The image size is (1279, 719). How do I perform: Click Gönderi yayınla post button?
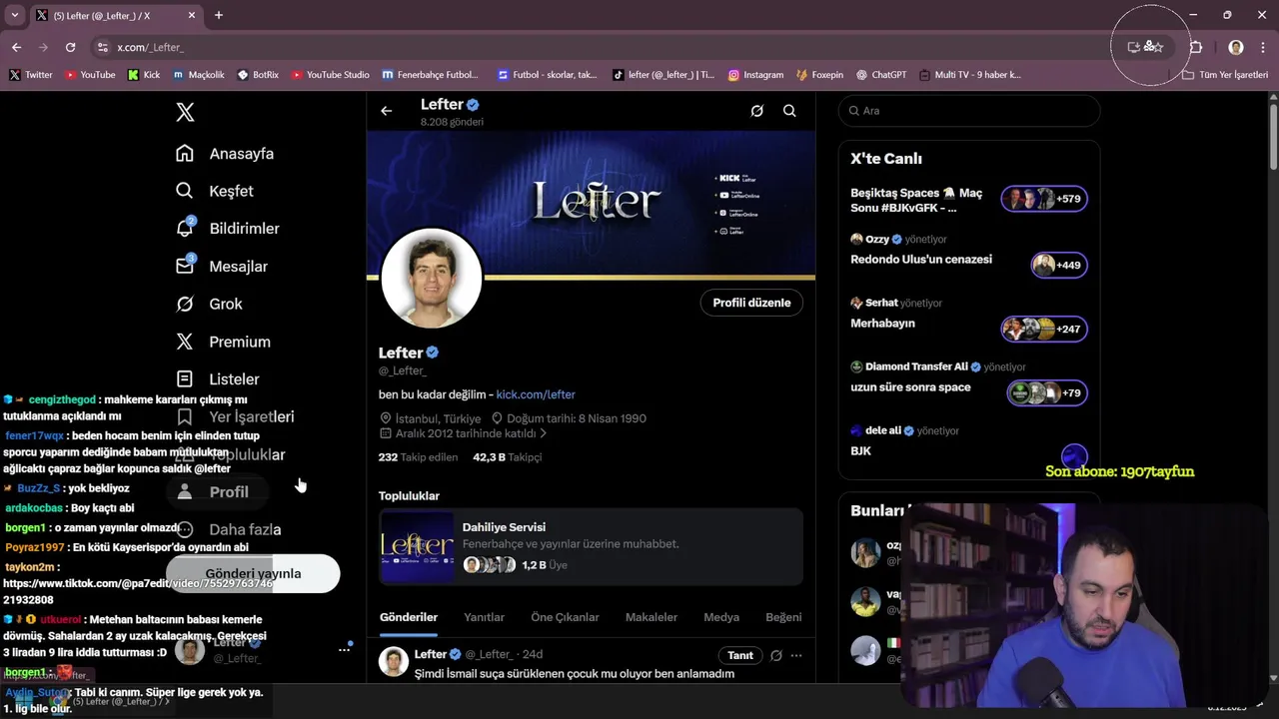tap(253, 573)
